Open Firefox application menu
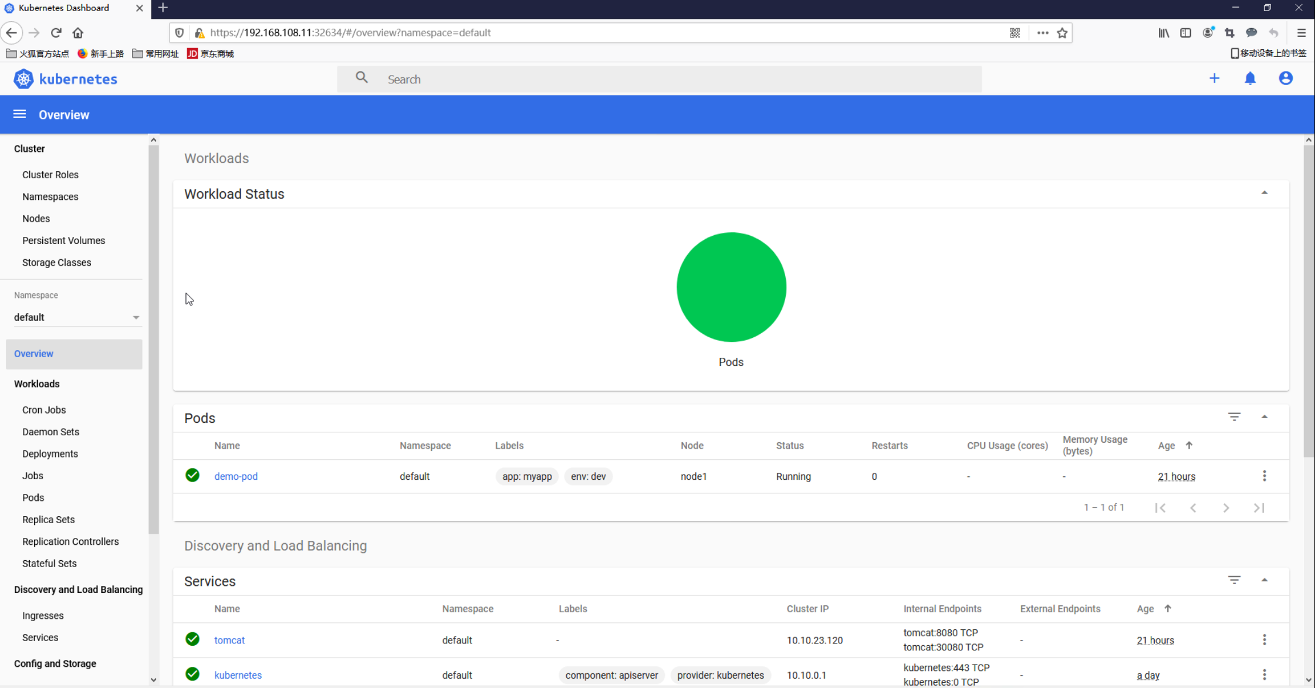Viewport: 1315px width, 688px height. click(1301, 33)
